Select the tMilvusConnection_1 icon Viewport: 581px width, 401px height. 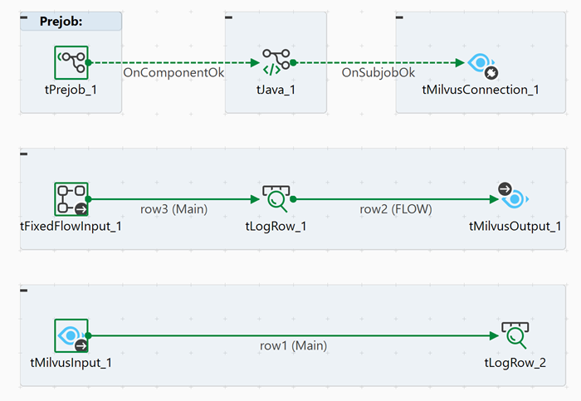point(481,64)
